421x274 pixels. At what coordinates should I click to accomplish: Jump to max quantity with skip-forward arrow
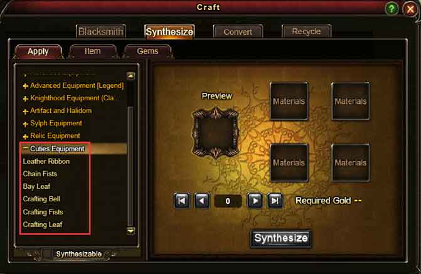(275, 201)
